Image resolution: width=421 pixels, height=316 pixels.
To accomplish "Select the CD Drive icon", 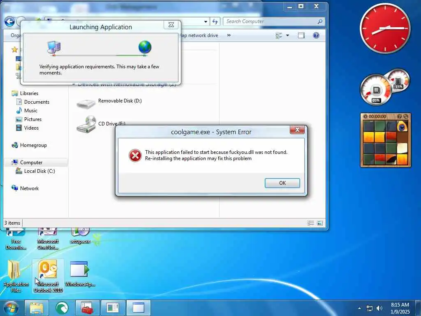I will click(86, 124).
